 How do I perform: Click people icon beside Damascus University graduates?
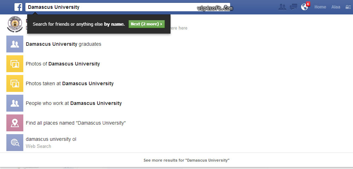point(15,44)
